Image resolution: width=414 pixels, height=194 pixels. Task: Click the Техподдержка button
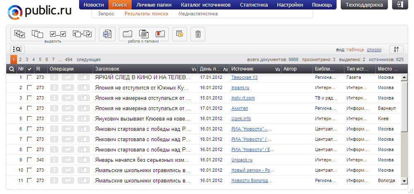364,5
